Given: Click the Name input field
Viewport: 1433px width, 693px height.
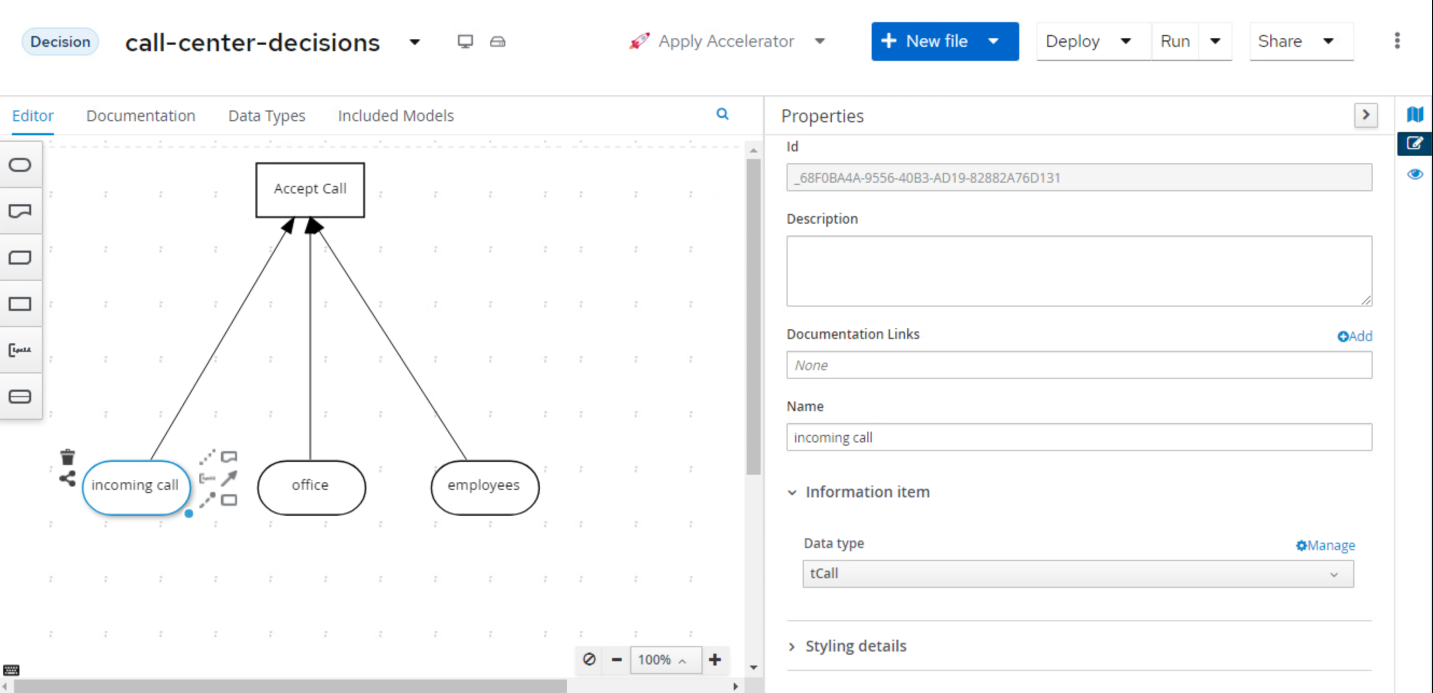Looking at the screenshot, I should click(x=1079, y=438).
